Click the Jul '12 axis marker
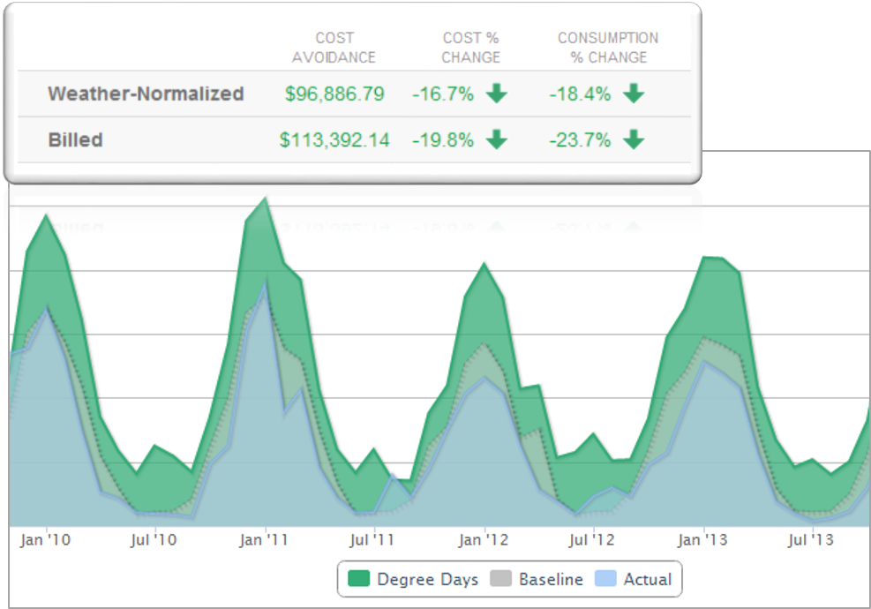Image resolution: width=871 pixels, height=609 pixels. click(x=591, y=539)
